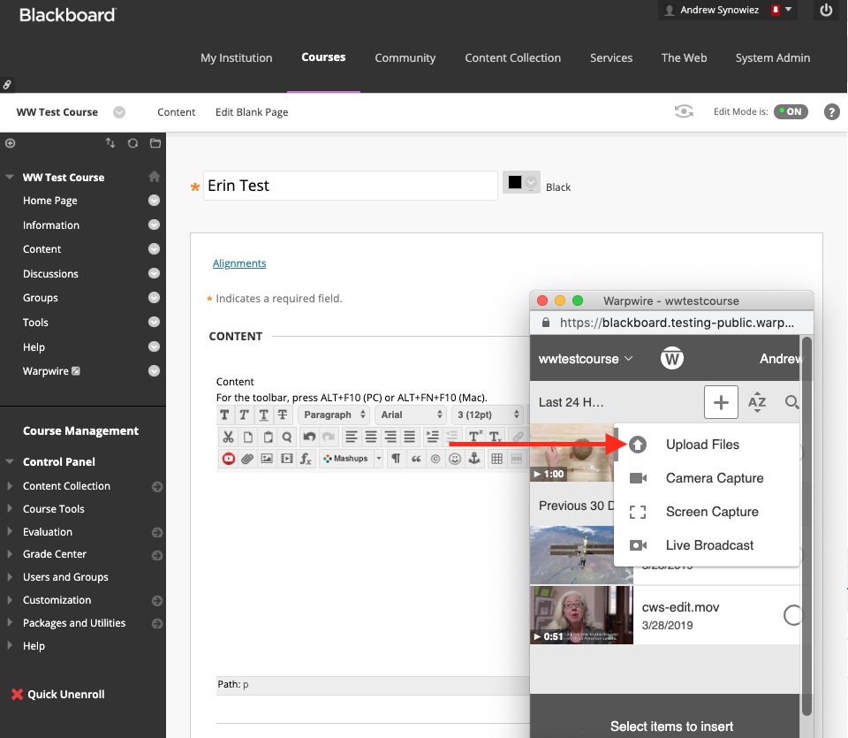Open the math equation fx editor
The width and height of the screenshot is (848, 738).
pos(307,459)
